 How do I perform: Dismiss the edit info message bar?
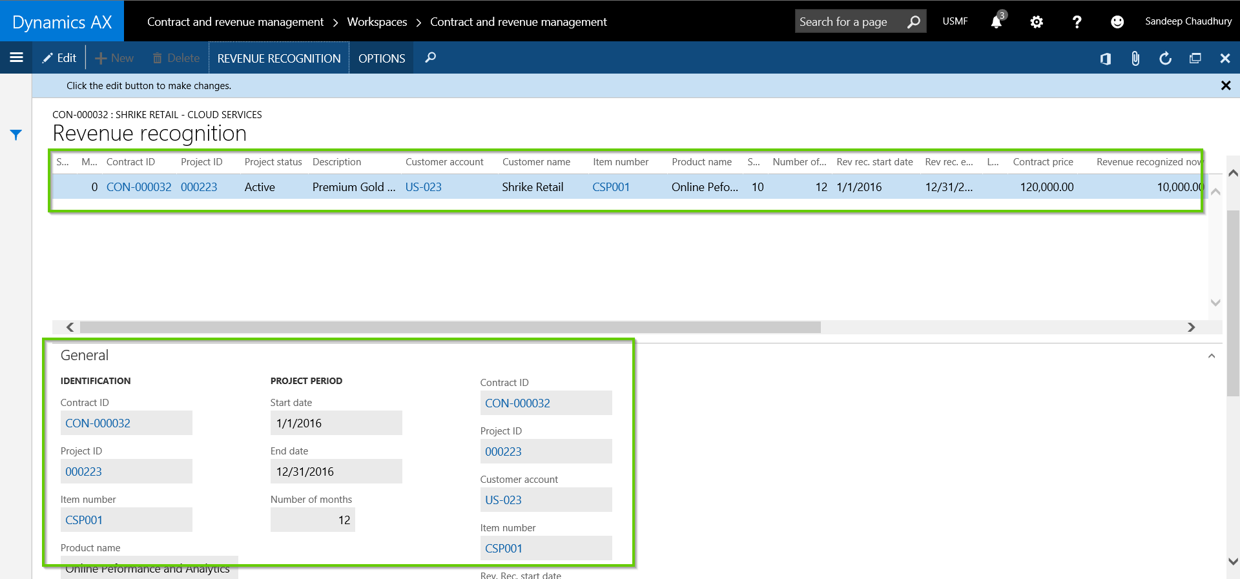pos(1226,85)
